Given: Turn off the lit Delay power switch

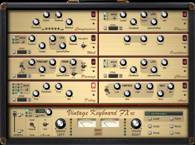Looking at the screenshot, I should [x=94, y=86].
